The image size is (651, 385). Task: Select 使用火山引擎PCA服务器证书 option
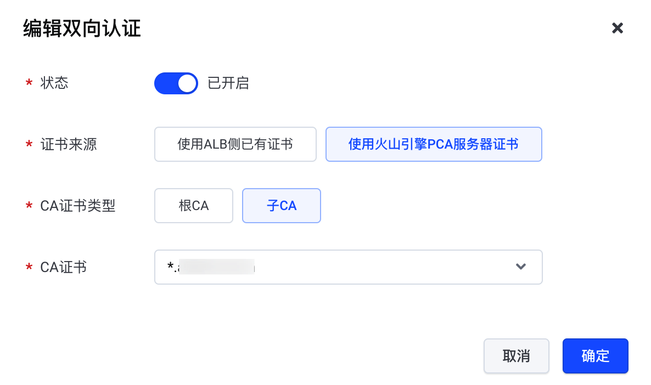434,144
